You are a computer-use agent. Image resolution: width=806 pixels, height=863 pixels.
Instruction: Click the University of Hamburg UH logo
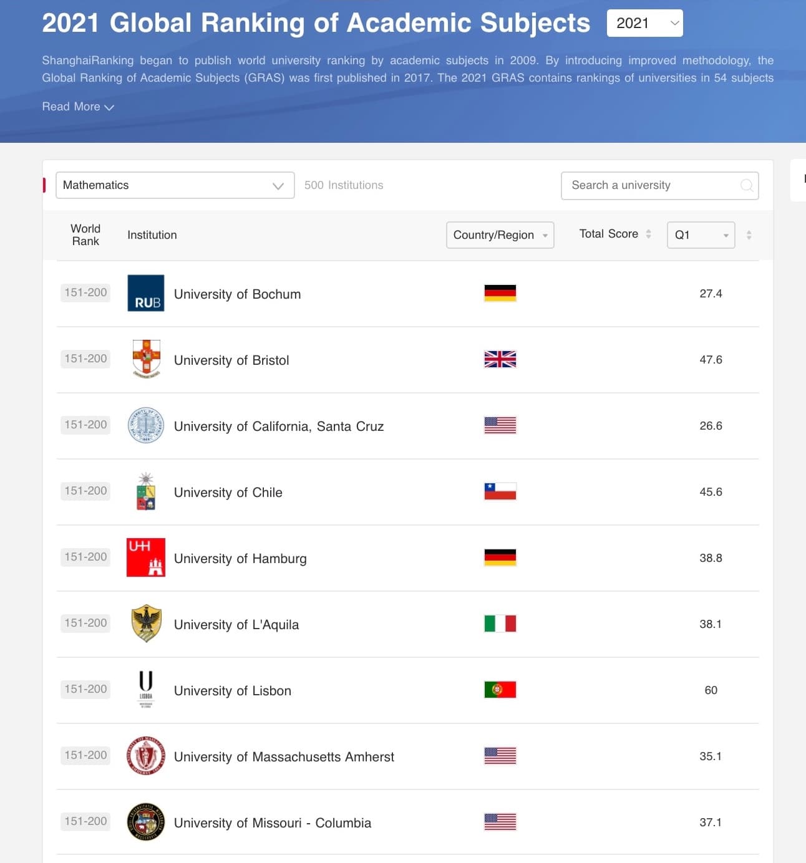coord(146,557)
